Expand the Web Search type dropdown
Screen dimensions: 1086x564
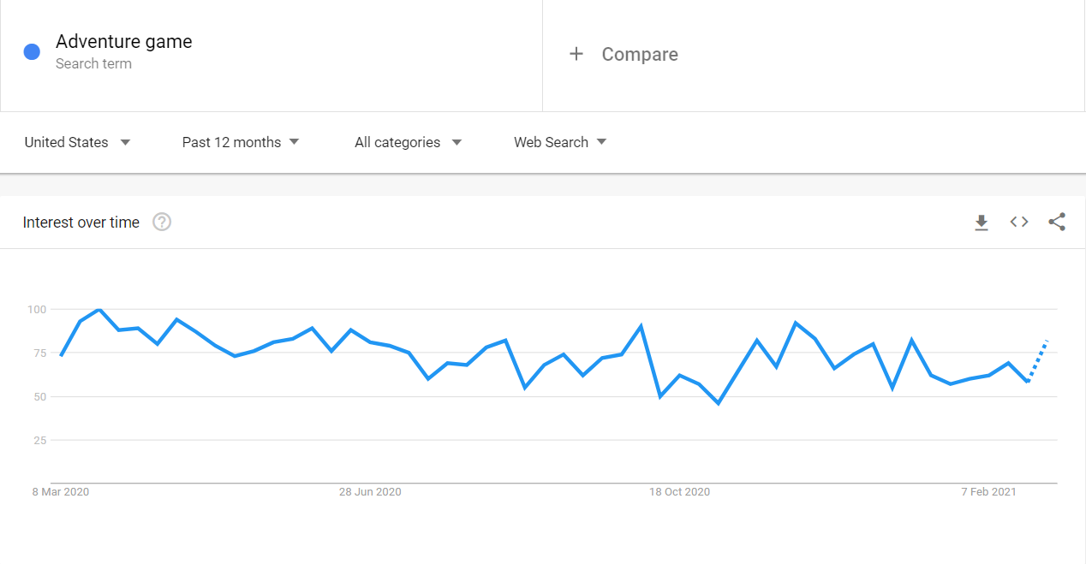[x=560, y=142]
